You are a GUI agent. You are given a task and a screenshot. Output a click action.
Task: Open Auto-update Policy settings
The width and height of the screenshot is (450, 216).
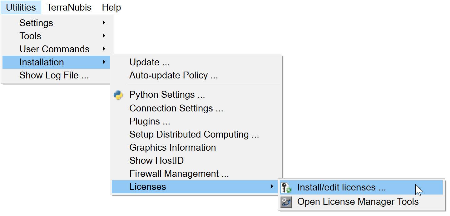click(x=173, y=75)
